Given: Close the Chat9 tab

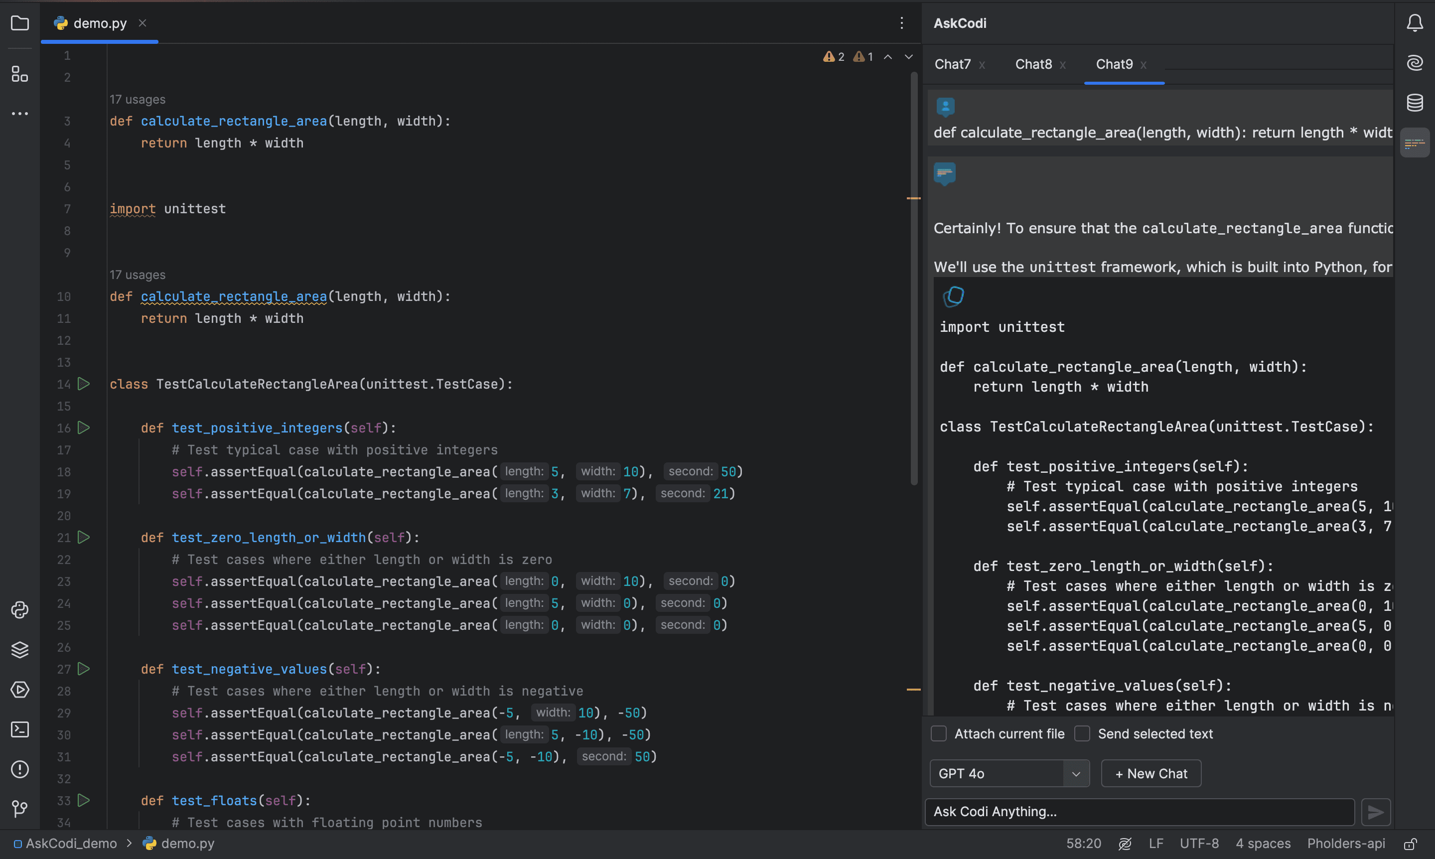Looking at the screenshot, I should (1144, 65).
